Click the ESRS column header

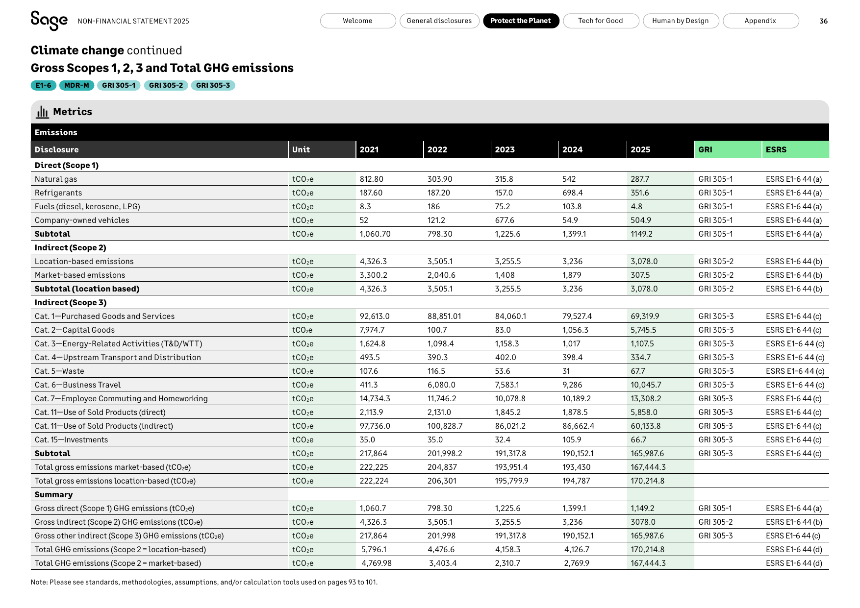(795, 149)
